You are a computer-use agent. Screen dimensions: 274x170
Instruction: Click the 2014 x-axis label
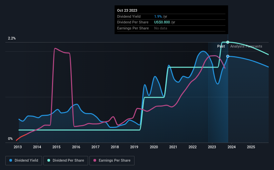[37, 147]
